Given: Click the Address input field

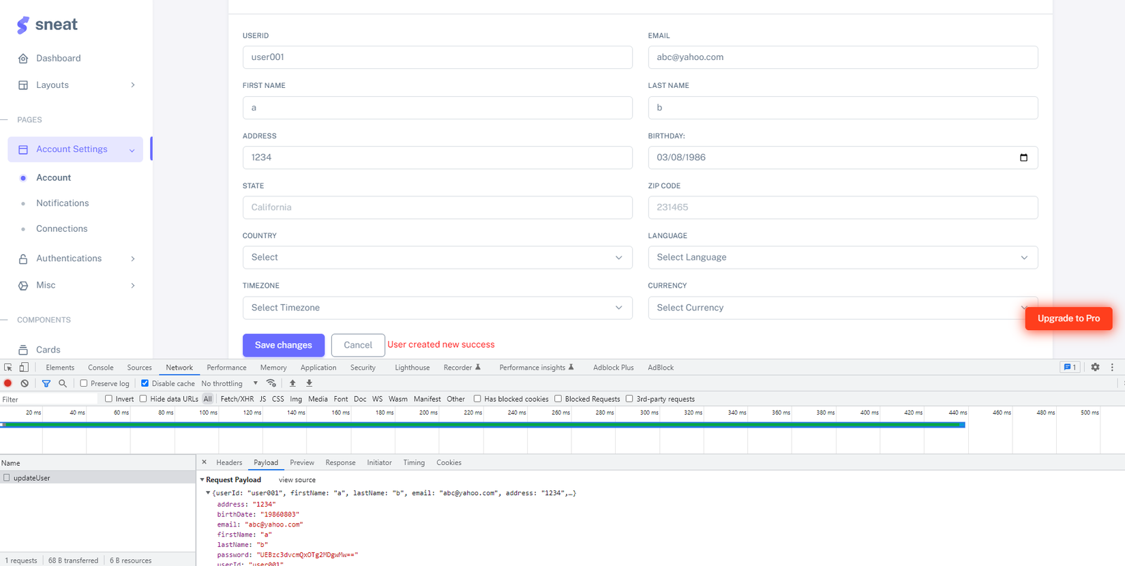Looking at the screenshot, I should pyautogui.click(x=438, y=158).
